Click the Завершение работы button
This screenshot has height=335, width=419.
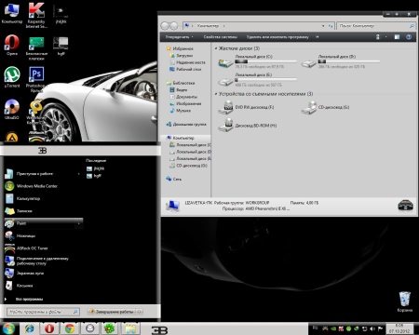(x=111, y=312)
